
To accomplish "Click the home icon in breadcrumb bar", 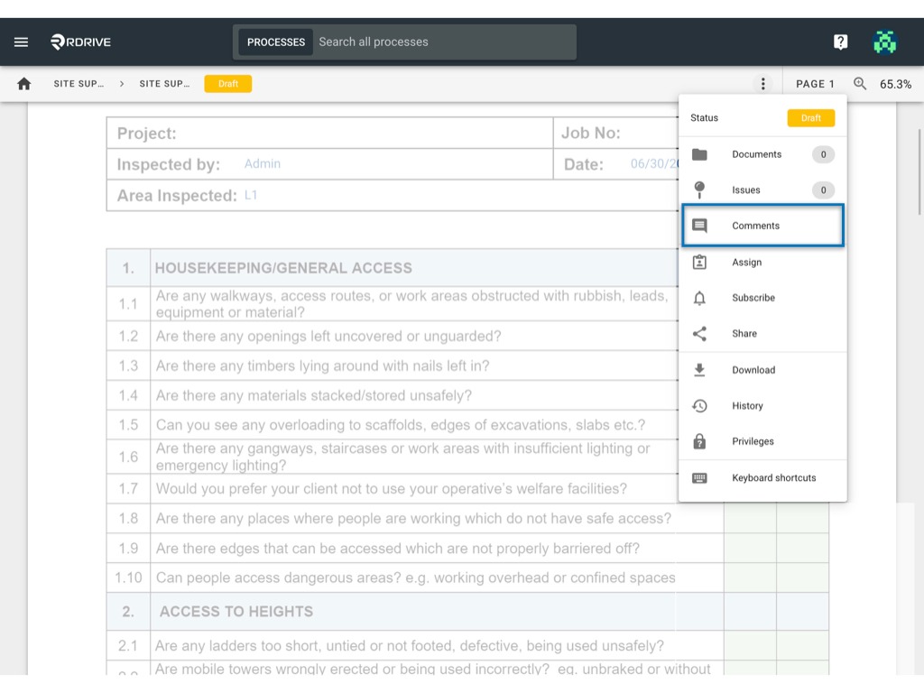I will pyautogui.click(x=24, y=84).
